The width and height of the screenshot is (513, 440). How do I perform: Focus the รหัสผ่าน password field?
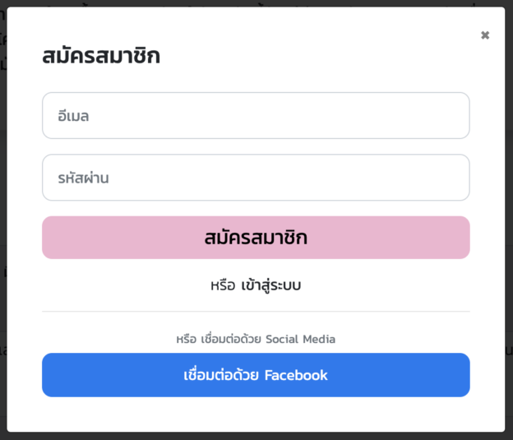256,178
